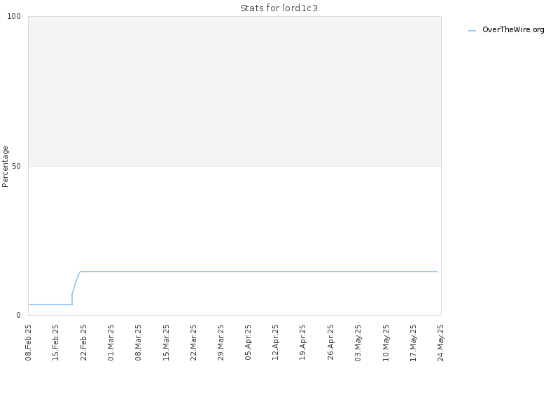Click the 50 y-axis tick label

(x=16, y=167)
